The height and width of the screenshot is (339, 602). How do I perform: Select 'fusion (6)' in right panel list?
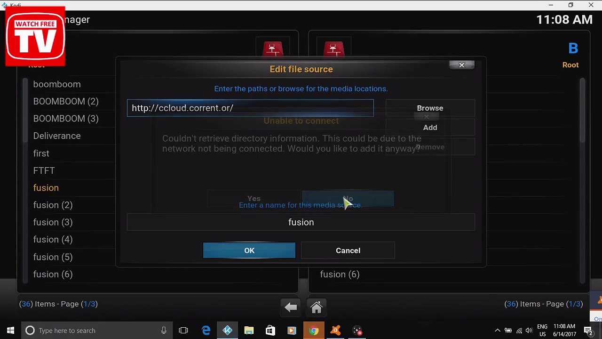[340, 274]
